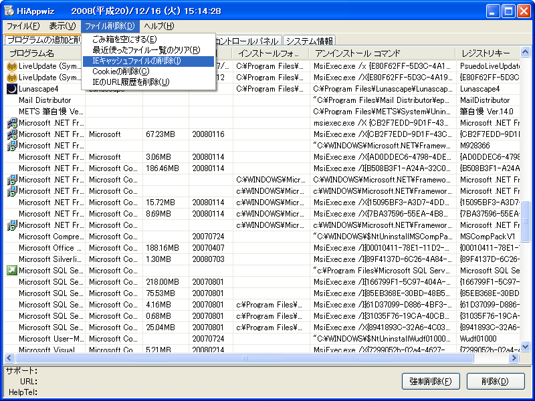This screenshot has width=535, height=401.
Task: Choose 最近使ったファイル一覧のクリア(R)
Action: click(148, 50)
